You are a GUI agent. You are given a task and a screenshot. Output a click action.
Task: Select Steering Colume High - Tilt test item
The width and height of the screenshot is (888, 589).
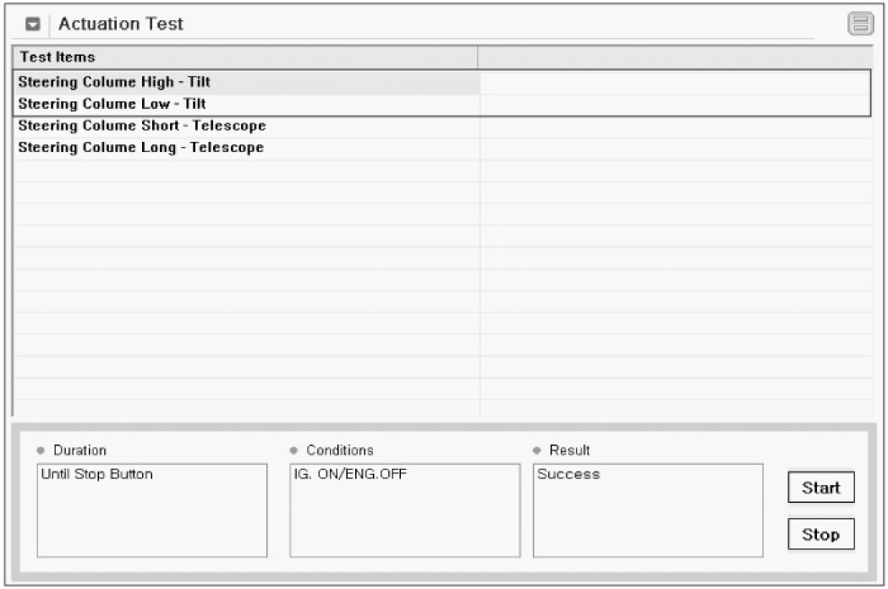pos(114,83)
